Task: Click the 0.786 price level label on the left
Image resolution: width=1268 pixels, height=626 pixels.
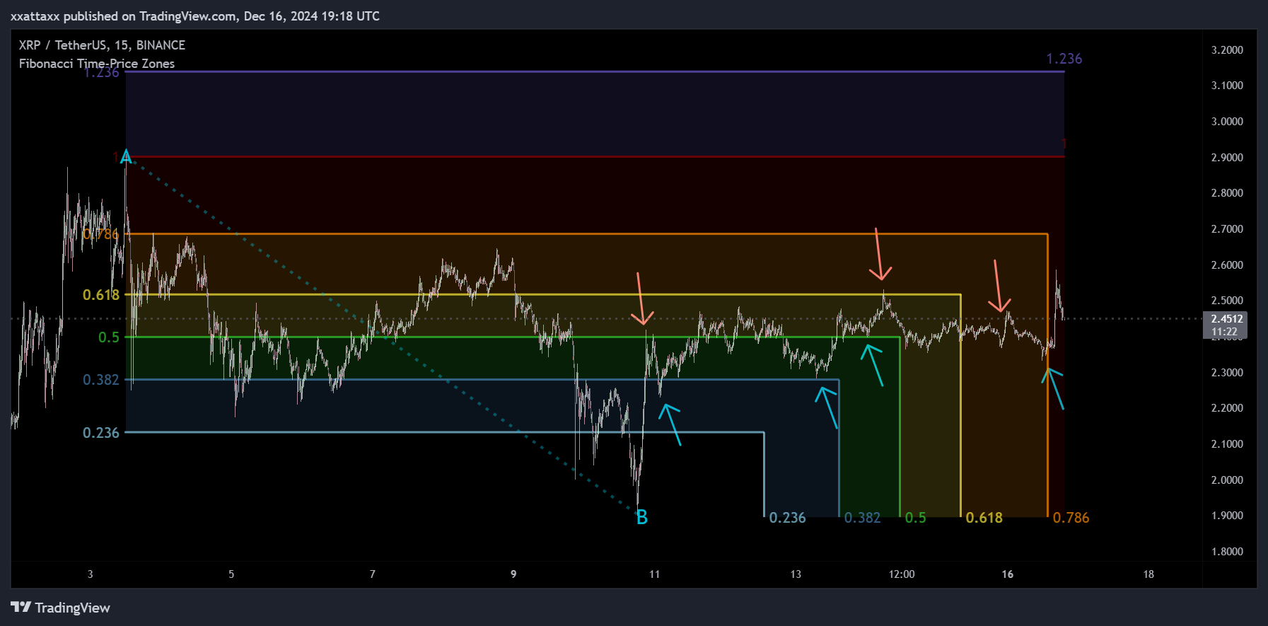Action: coord(101,234)
